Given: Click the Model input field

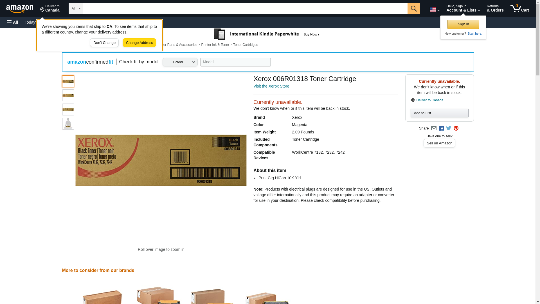Looking at the screenshot, I should tap(235, 62).
